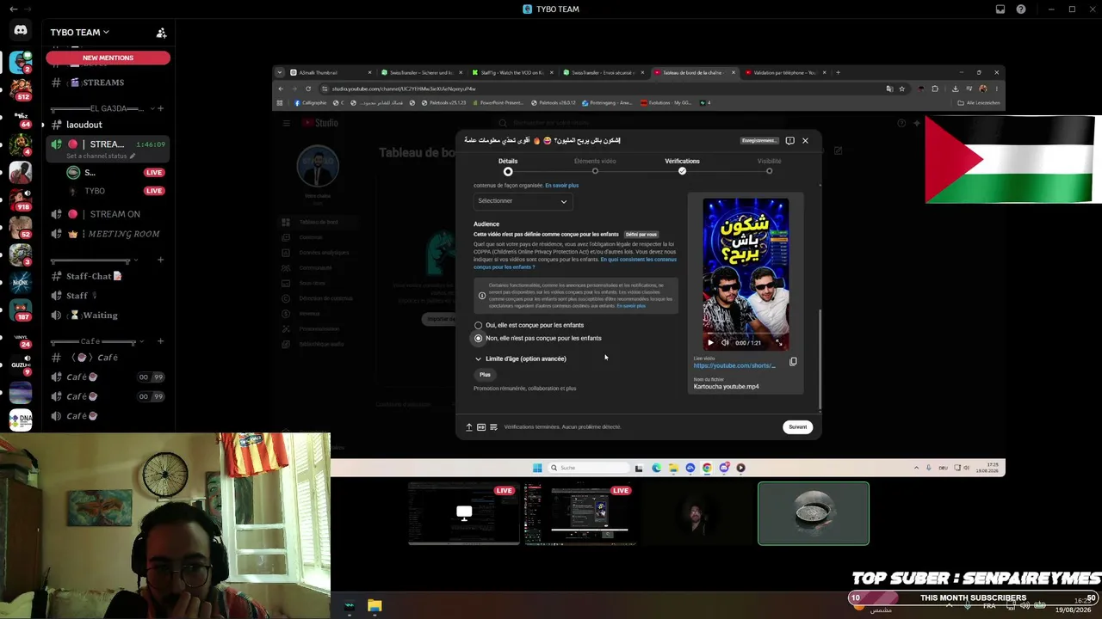Select the first LIVE stream thumbnail
1102x619 pixels.
[464, 513]
